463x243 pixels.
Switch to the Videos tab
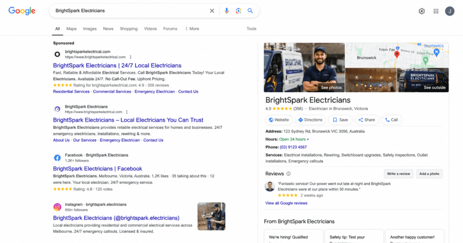point(150,28)
